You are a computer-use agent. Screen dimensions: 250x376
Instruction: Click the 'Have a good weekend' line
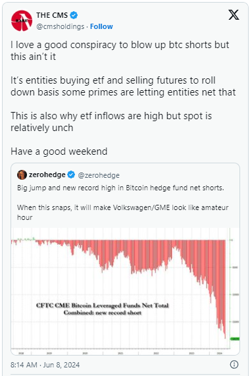click(x=59, y=151)
